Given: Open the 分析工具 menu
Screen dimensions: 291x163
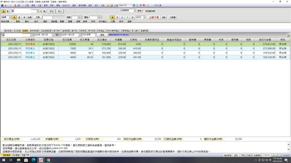Looking at the screenshot, I should [158, 6].
